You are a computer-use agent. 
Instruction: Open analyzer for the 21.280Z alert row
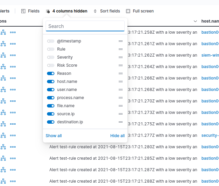click(x=3, y=147)
